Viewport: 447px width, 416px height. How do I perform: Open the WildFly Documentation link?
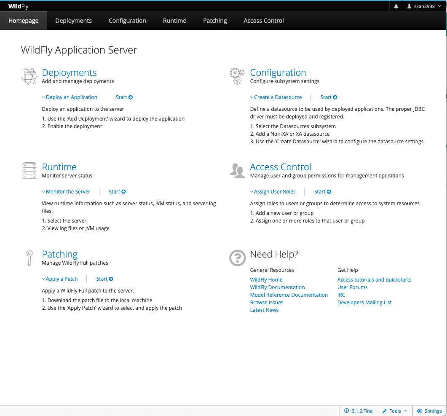point(277,287)
